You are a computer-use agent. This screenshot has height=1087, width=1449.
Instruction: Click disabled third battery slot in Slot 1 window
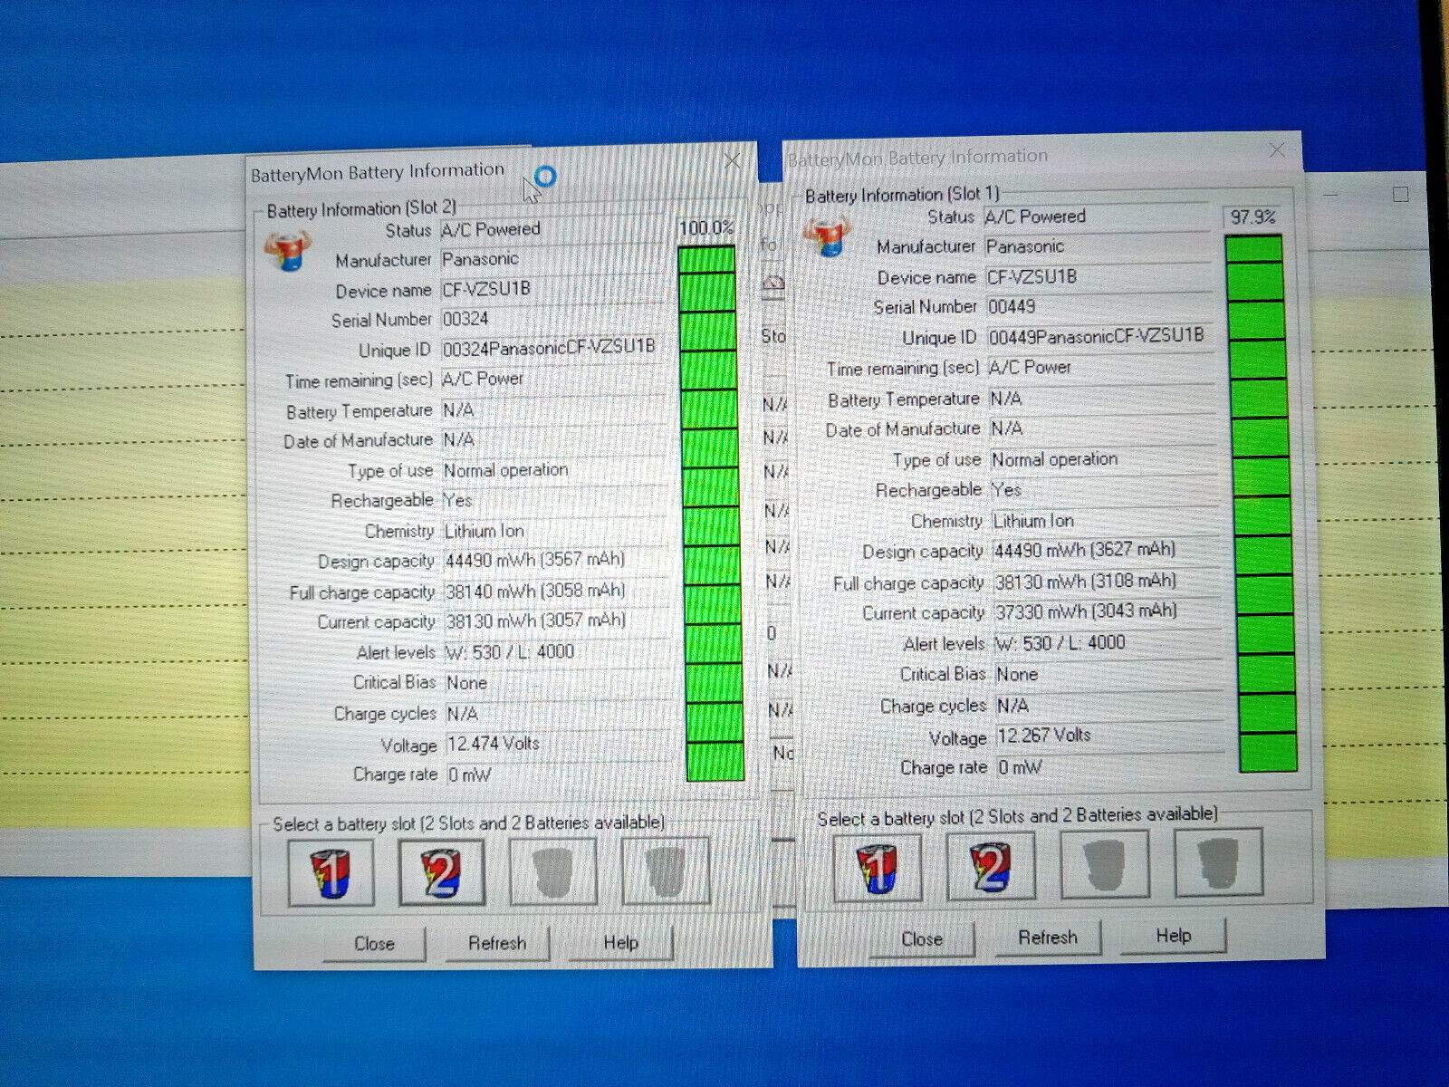tap(1104, 863)
